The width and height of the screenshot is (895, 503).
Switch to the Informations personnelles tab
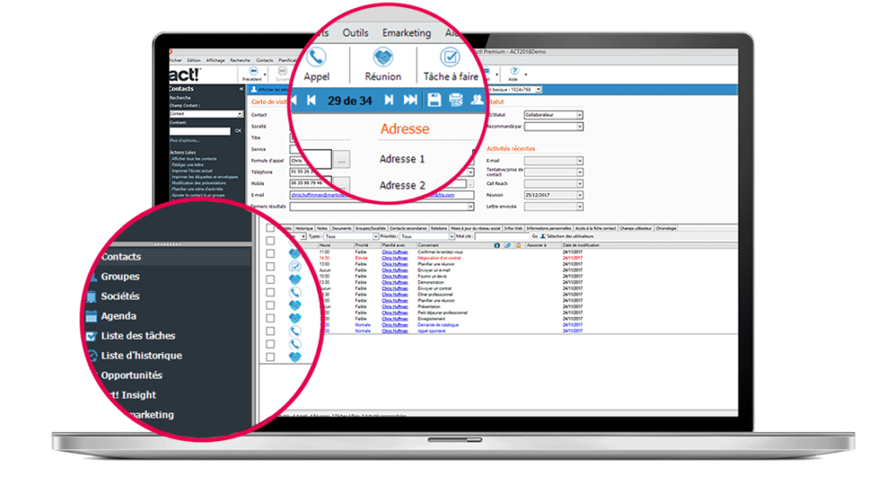click(548, 228)
